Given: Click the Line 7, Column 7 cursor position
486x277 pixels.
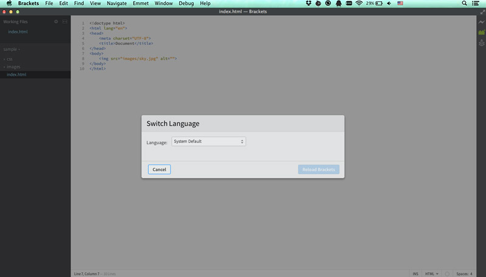Looking at the screenshot, I should [87, 274].
